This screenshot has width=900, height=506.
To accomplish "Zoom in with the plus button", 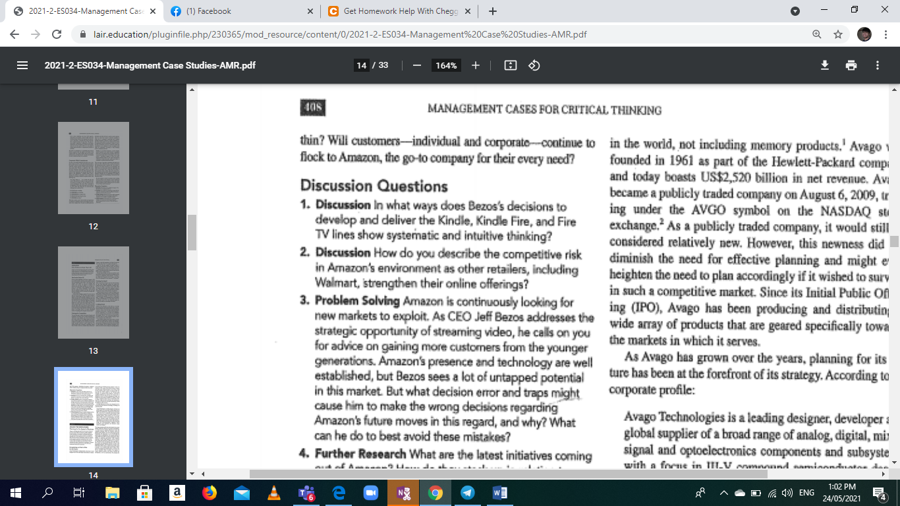I will [476, 65].
